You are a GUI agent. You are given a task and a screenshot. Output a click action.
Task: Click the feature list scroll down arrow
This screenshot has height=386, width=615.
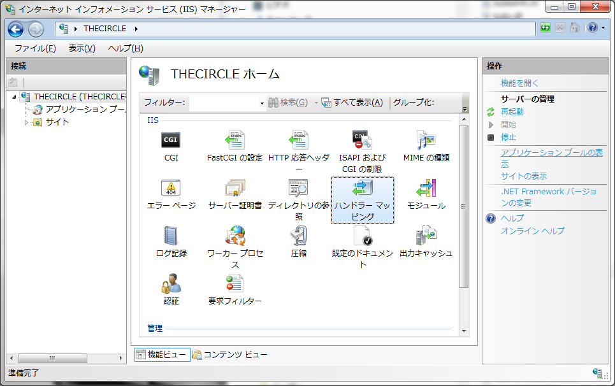click(464, 331)
